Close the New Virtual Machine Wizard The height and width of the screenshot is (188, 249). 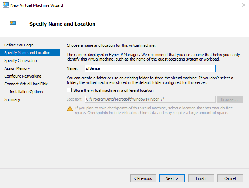pos(243,5)
